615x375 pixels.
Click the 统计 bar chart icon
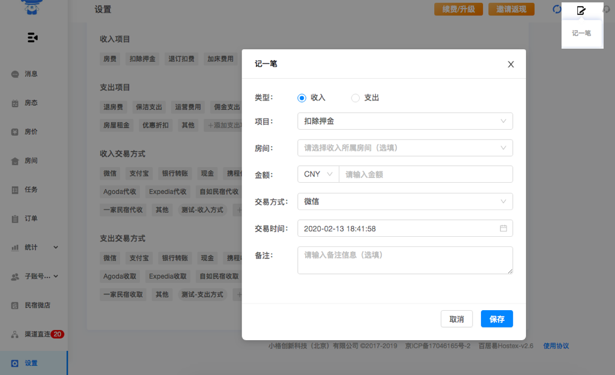pyautogui.click(x=15, y=248)
